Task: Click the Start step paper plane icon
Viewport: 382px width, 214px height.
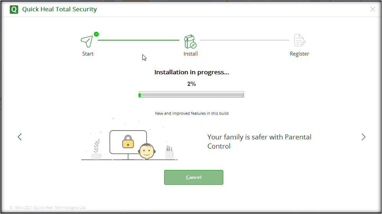Action: pyautogui.click(x=87, y=41)
